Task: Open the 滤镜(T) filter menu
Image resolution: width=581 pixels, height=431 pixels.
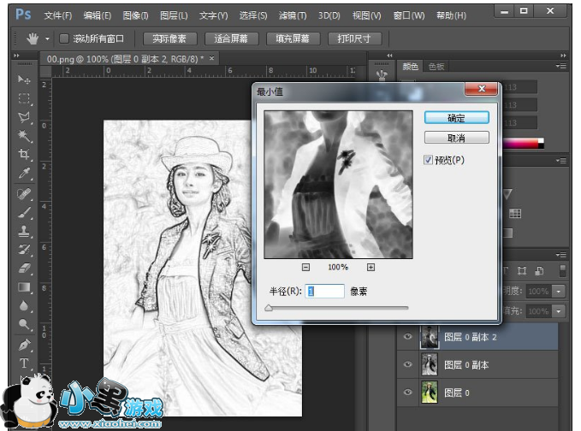Action: coord(293,15)
